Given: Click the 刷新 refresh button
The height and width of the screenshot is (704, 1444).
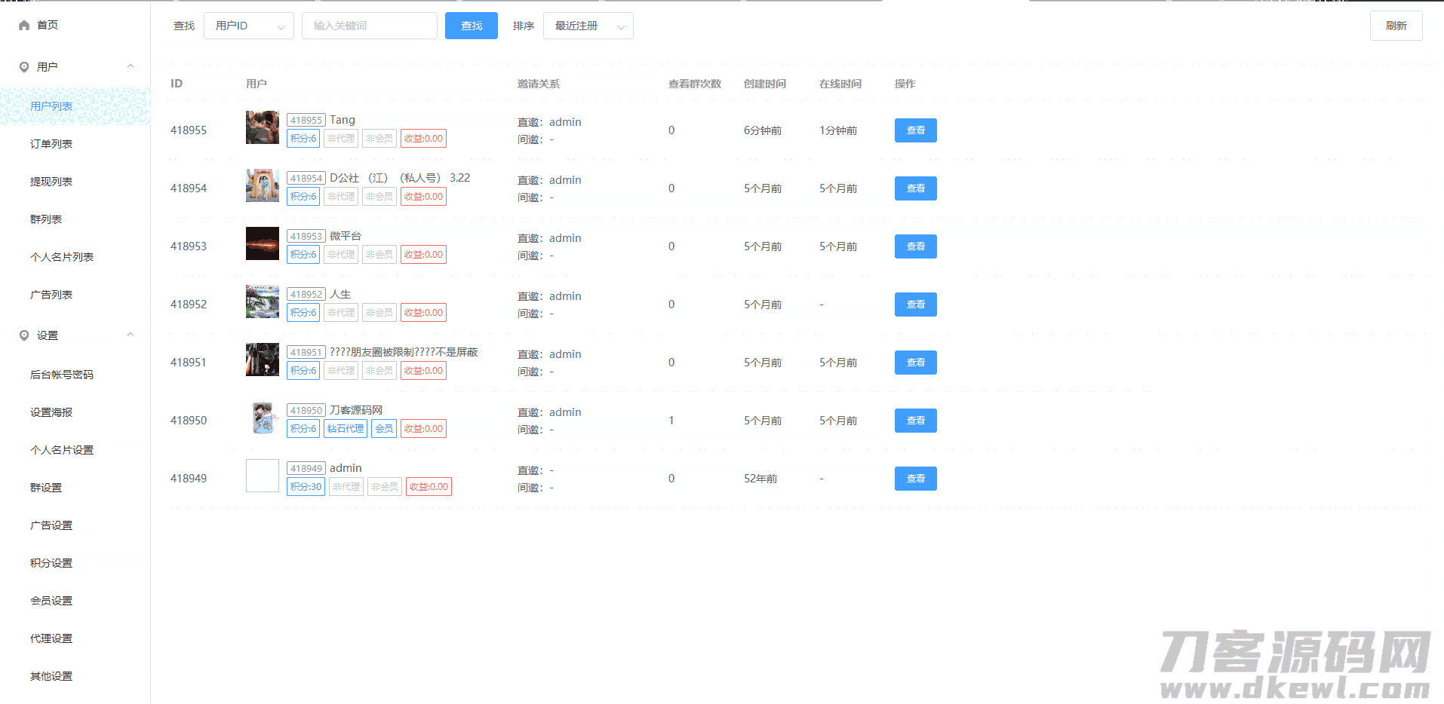Looking at the screenshot, I should point(1396,26).
